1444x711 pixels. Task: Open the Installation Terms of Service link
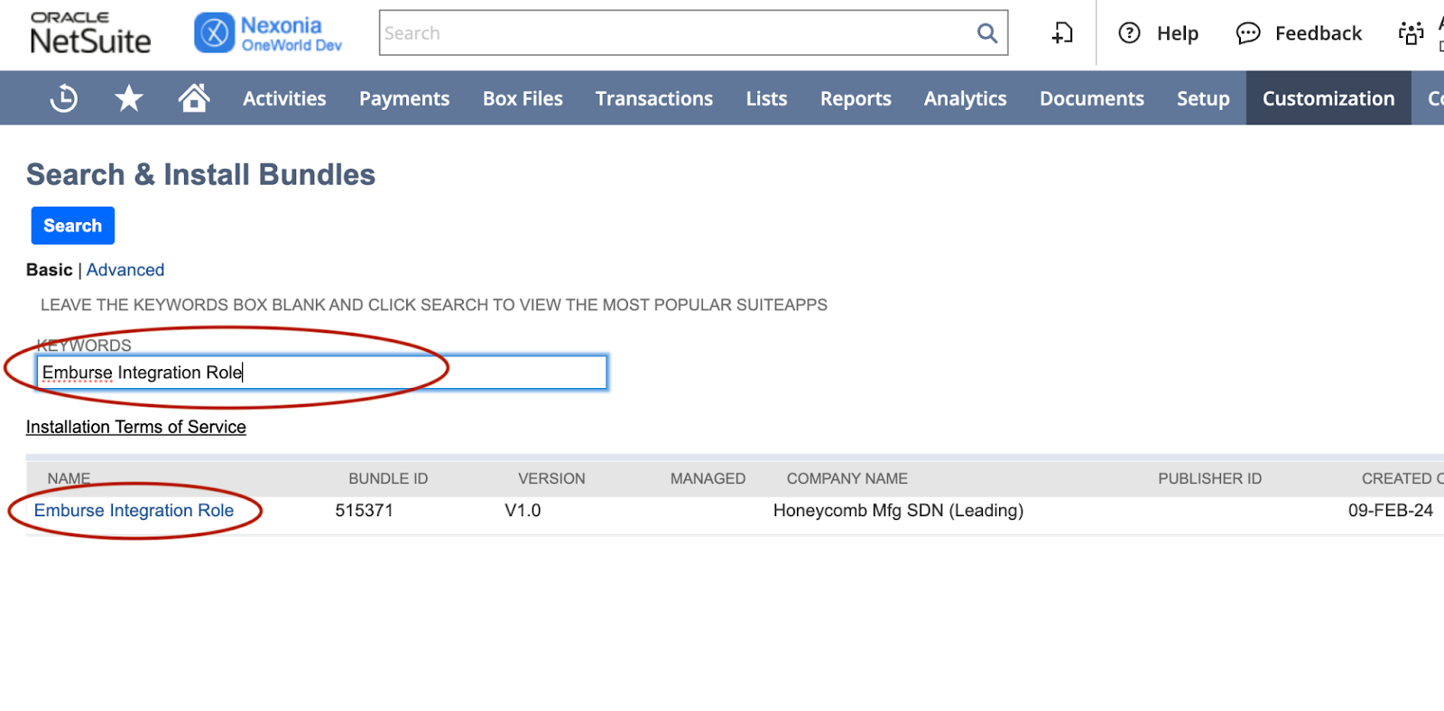pyautogui.click(x=136, y=427)
